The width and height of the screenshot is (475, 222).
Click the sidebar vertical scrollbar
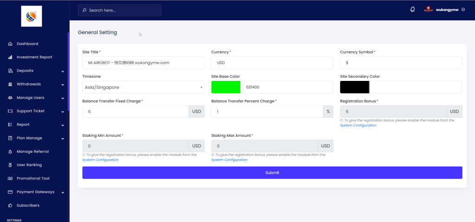(69, 72)
